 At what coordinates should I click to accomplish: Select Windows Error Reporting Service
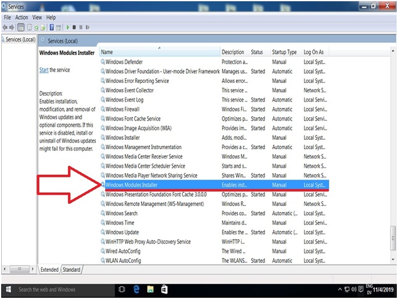click(214, 81)
